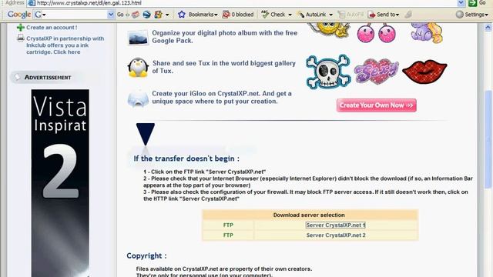Image resolution: width=493 pixels, height=277 pixels.
Task: Click the green Go arrow button
Action: click(472, 3)
